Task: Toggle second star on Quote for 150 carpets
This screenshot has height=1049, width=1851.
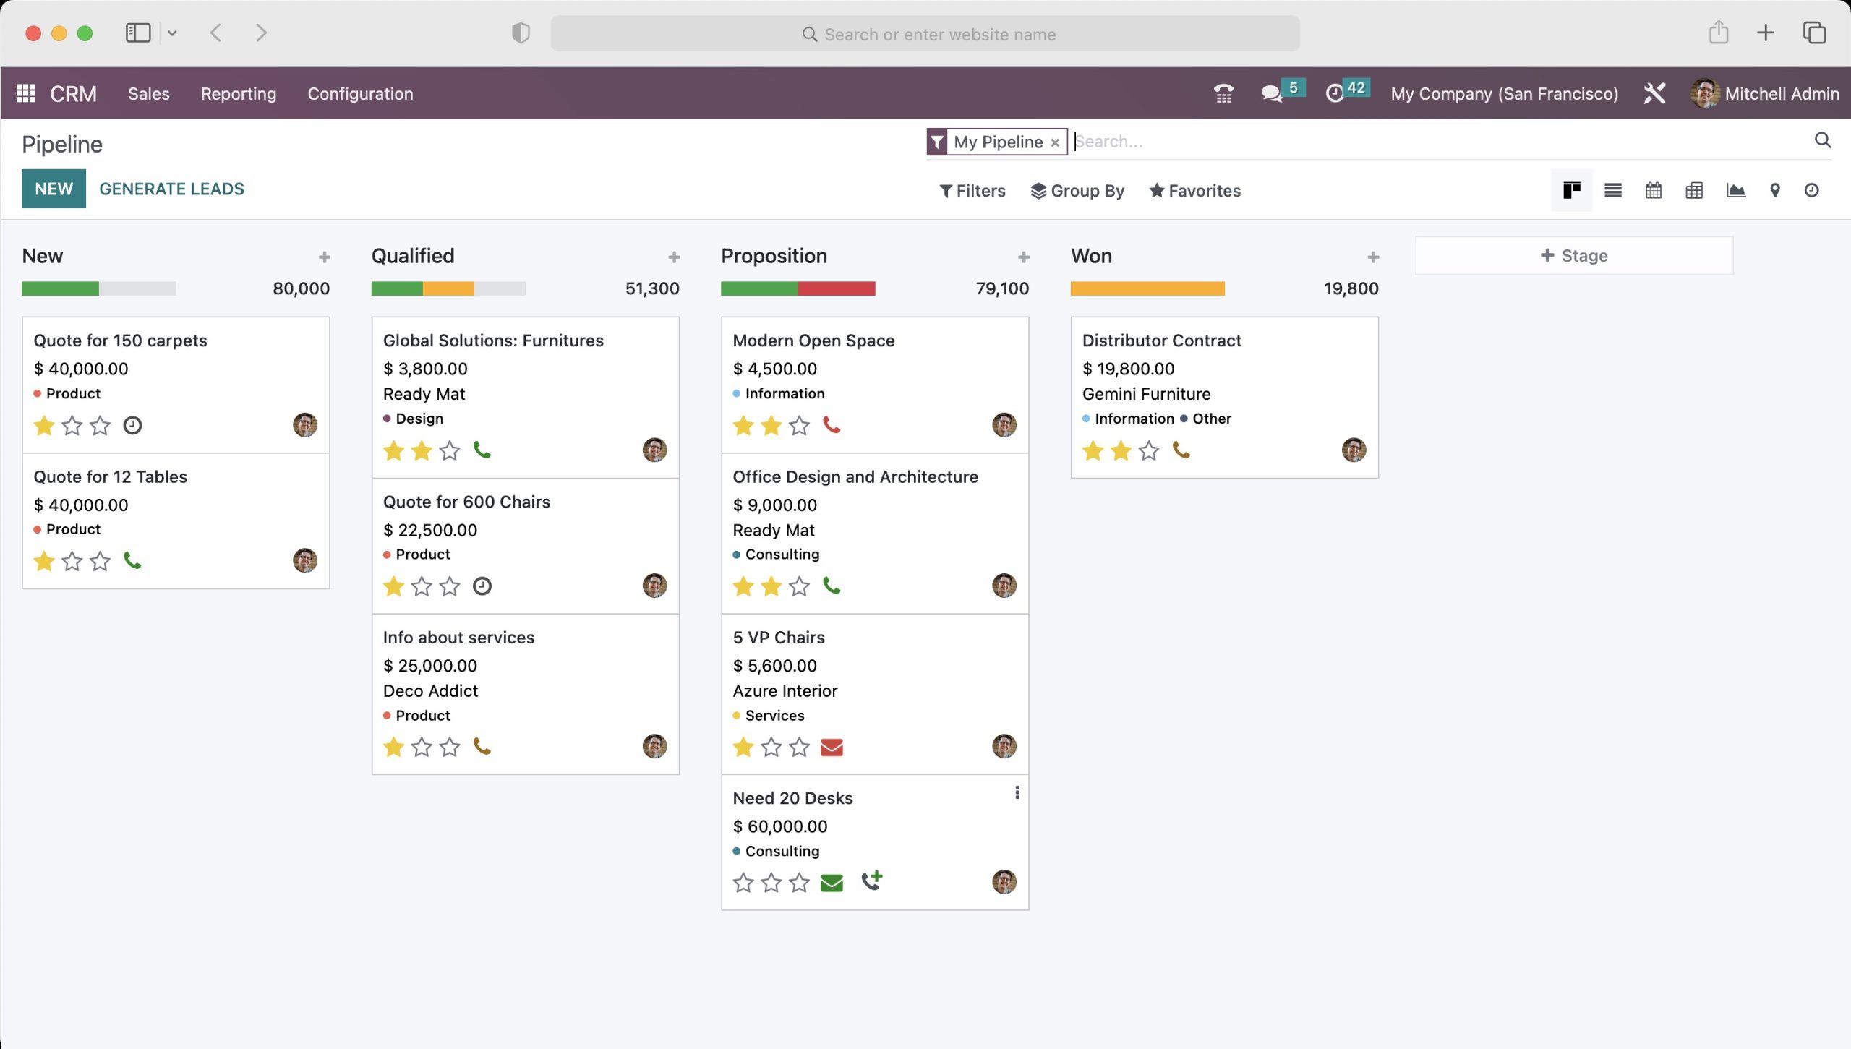Action: (x=72, y=426)
